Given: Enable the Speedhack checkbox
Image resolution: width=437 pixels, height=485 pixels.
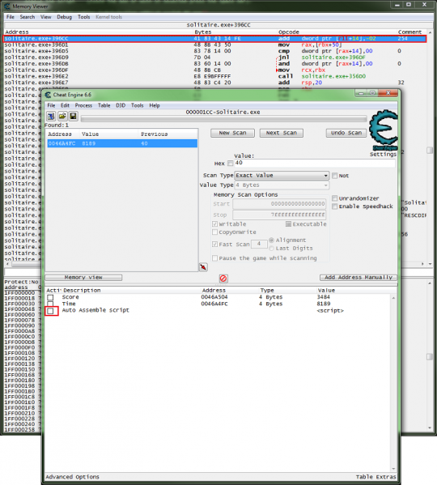Looking at the screenshot, I should click(335, 206).
